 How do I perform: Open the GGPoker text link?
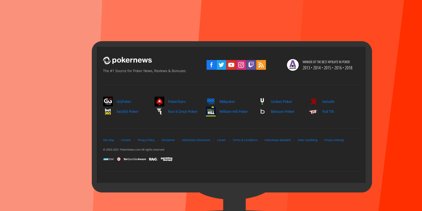point(124,102)
